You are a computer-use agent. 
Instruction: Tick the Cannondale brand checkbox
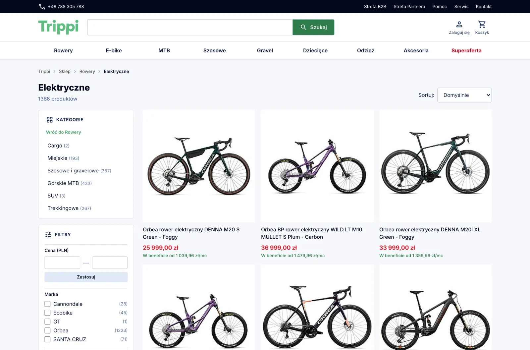pos(48,304)
